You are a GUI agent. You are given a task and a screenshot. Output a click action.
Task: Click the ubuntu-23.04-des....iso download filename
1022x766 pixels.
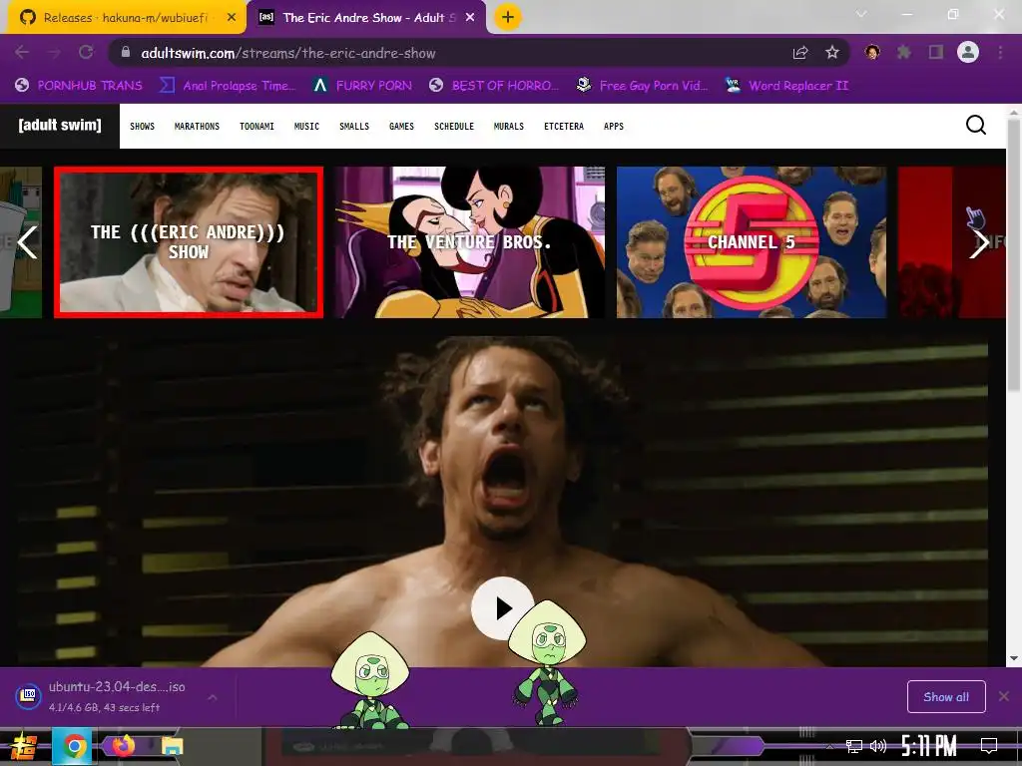[117, 686]
